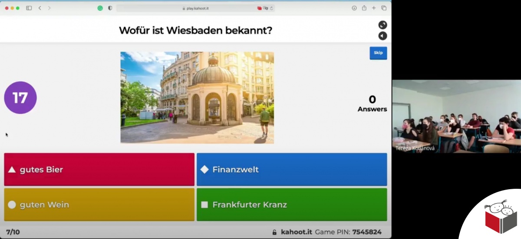The width and height of the screenshot is (521, 239).
Task: Click the square icon on green answer
Action: pos(204,204)
